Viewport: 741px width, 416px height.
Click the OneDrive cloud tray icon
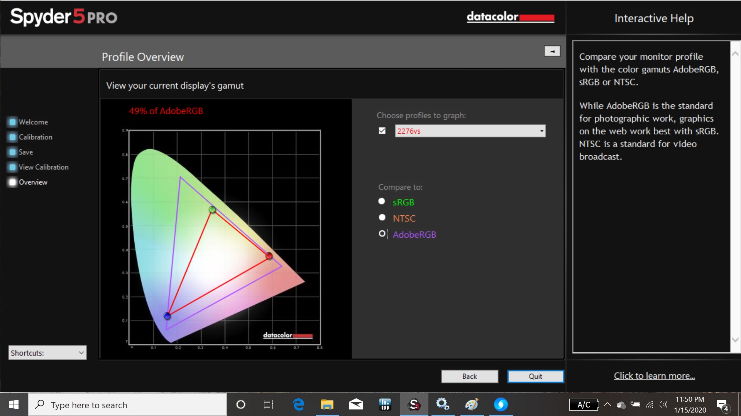tap(621, 405)
